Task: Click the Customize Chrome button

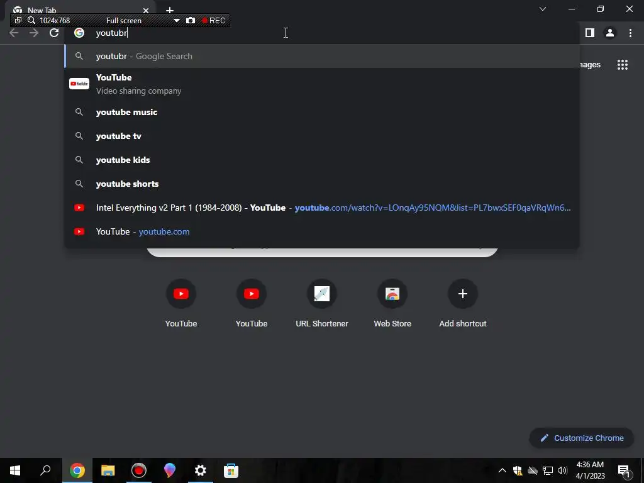Action: [582, 438]
